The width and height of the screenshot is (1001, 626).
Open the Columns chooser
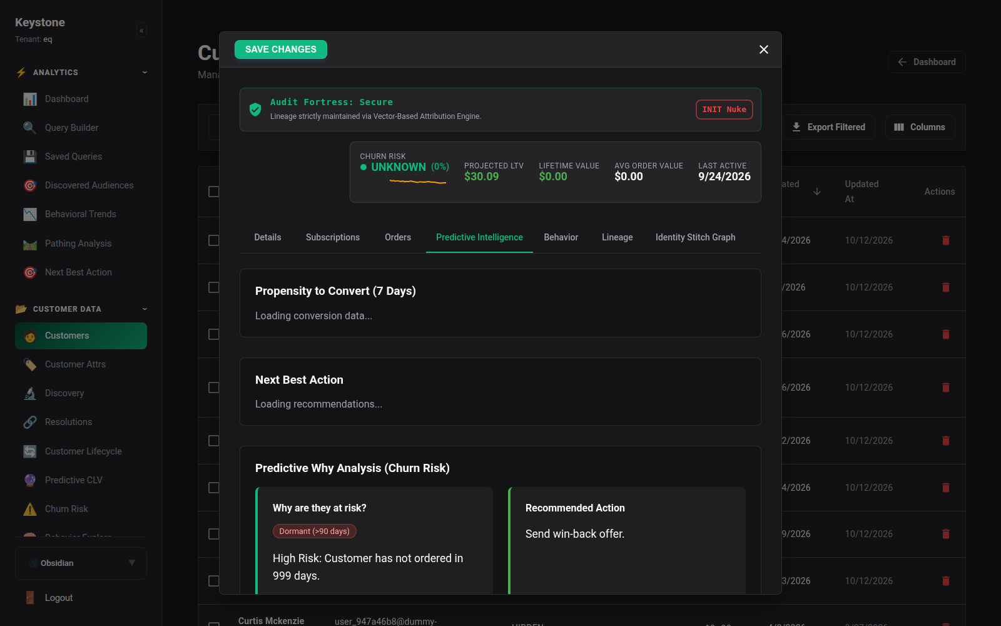pyautogui.click(x=920, y=127)
